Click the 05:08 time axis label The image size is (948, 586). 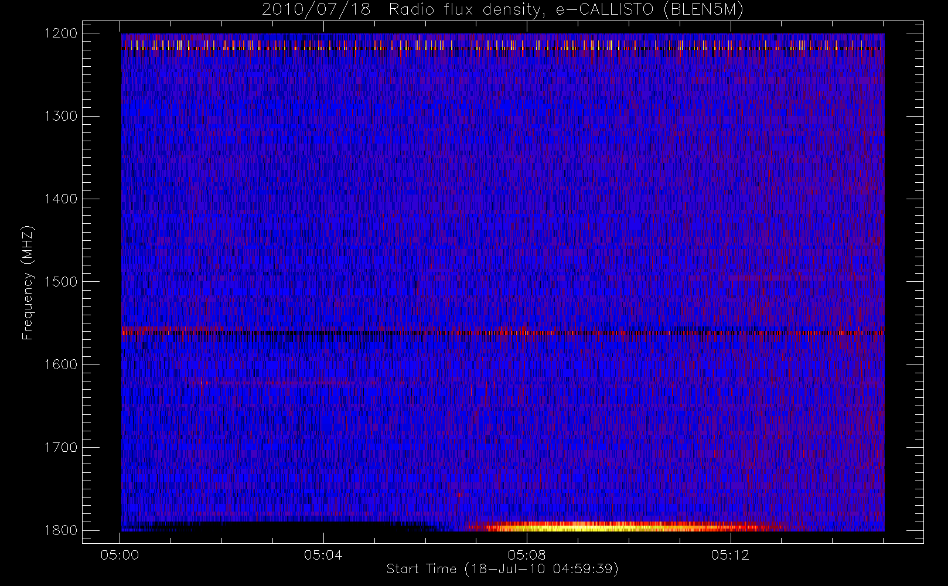coord(527,555)
